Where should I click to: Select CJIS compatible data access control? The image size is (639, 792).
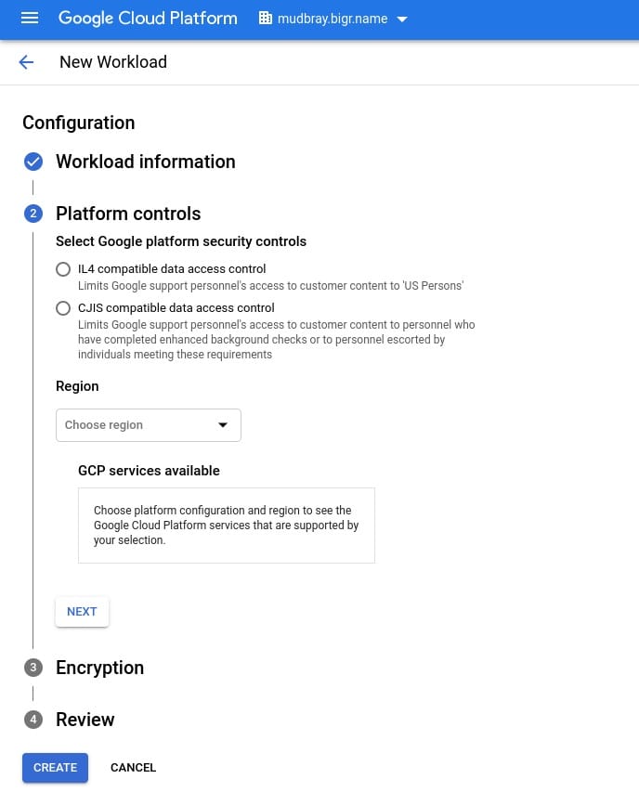pos(63,308)
